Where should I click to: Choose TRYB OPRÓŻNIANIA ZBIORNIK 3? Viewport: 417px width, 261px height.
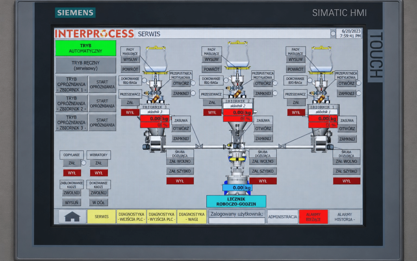(x=71, y=122)
